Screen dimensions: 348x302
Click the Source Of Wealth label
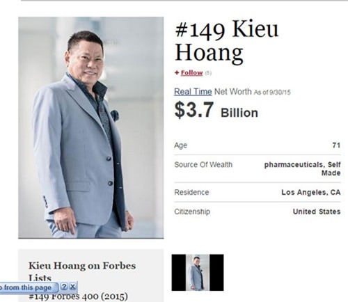203,164
